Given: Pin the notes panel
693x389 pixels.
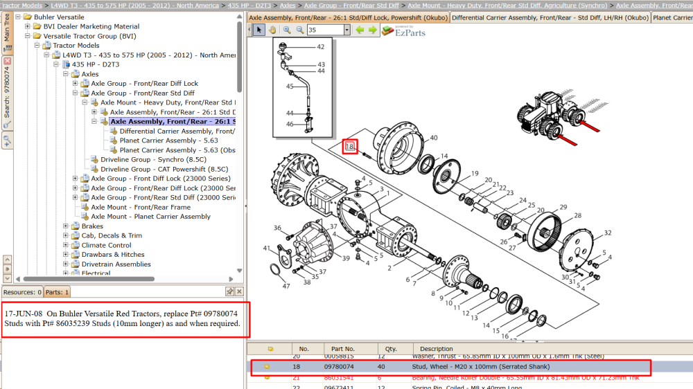Looking at the screenshot, I should [229, 291].
